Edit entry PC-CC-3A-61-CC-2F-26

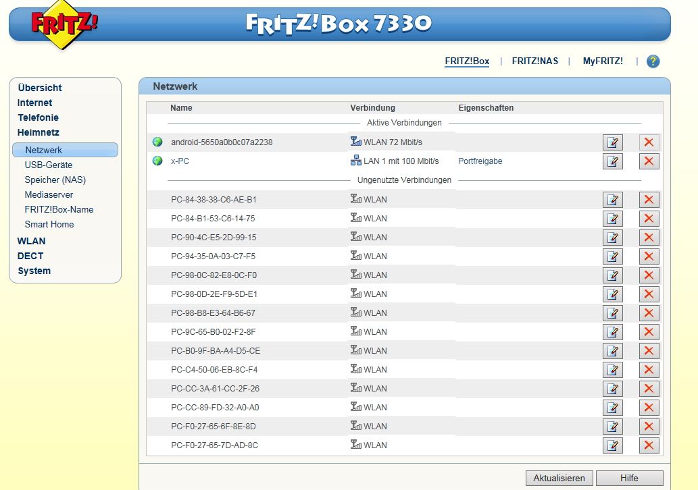click(613, 389)
